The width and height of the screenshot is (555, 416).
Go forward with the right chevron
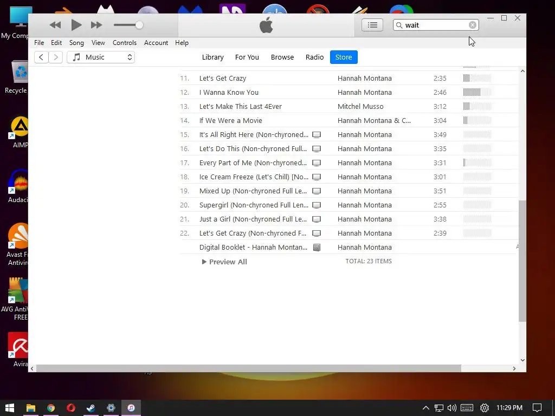(56, 57)
